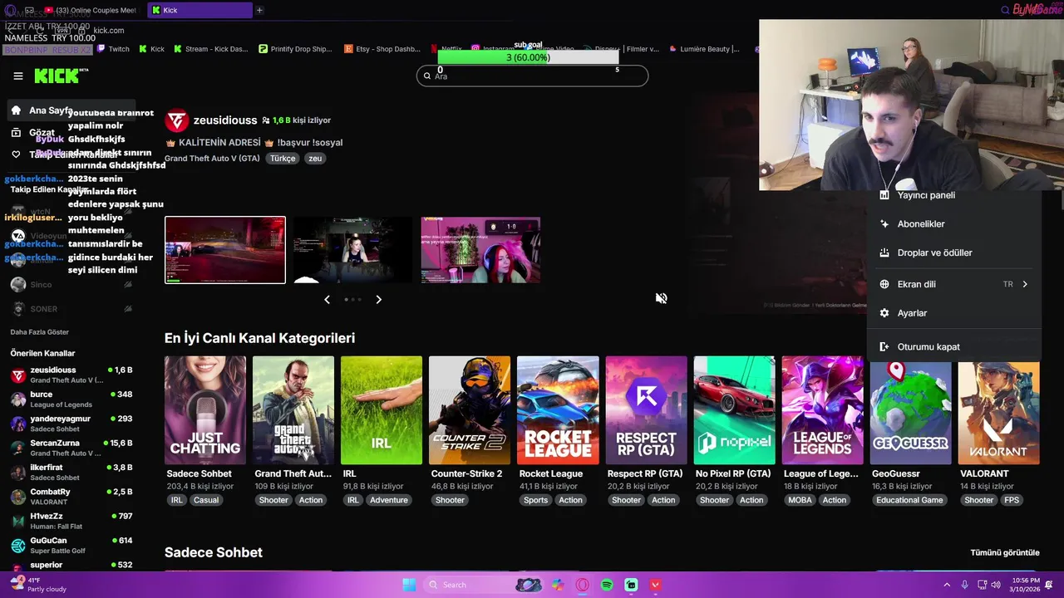Open Just Chatting category card

(x=205, y=410)
